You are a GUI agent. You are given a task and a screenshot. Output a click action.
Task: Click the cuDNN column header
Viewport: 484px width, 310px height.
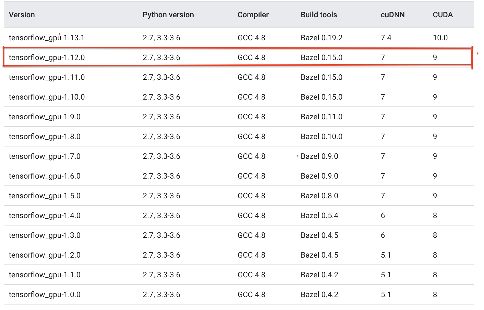[x=392, y=15]
